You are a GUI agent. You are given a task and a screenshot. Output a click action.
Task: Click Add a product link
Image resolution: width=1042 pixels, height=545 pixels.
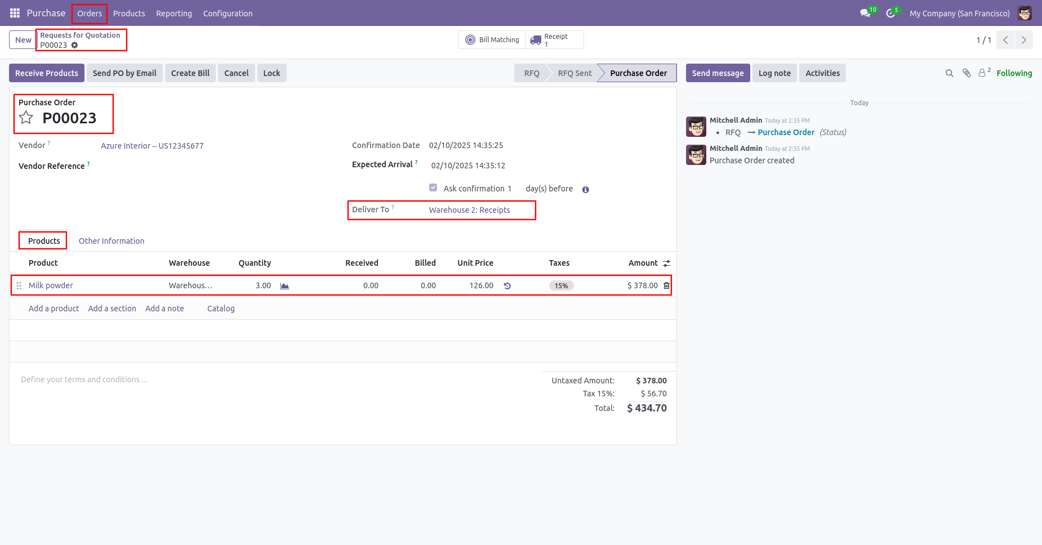click(54, 309)
